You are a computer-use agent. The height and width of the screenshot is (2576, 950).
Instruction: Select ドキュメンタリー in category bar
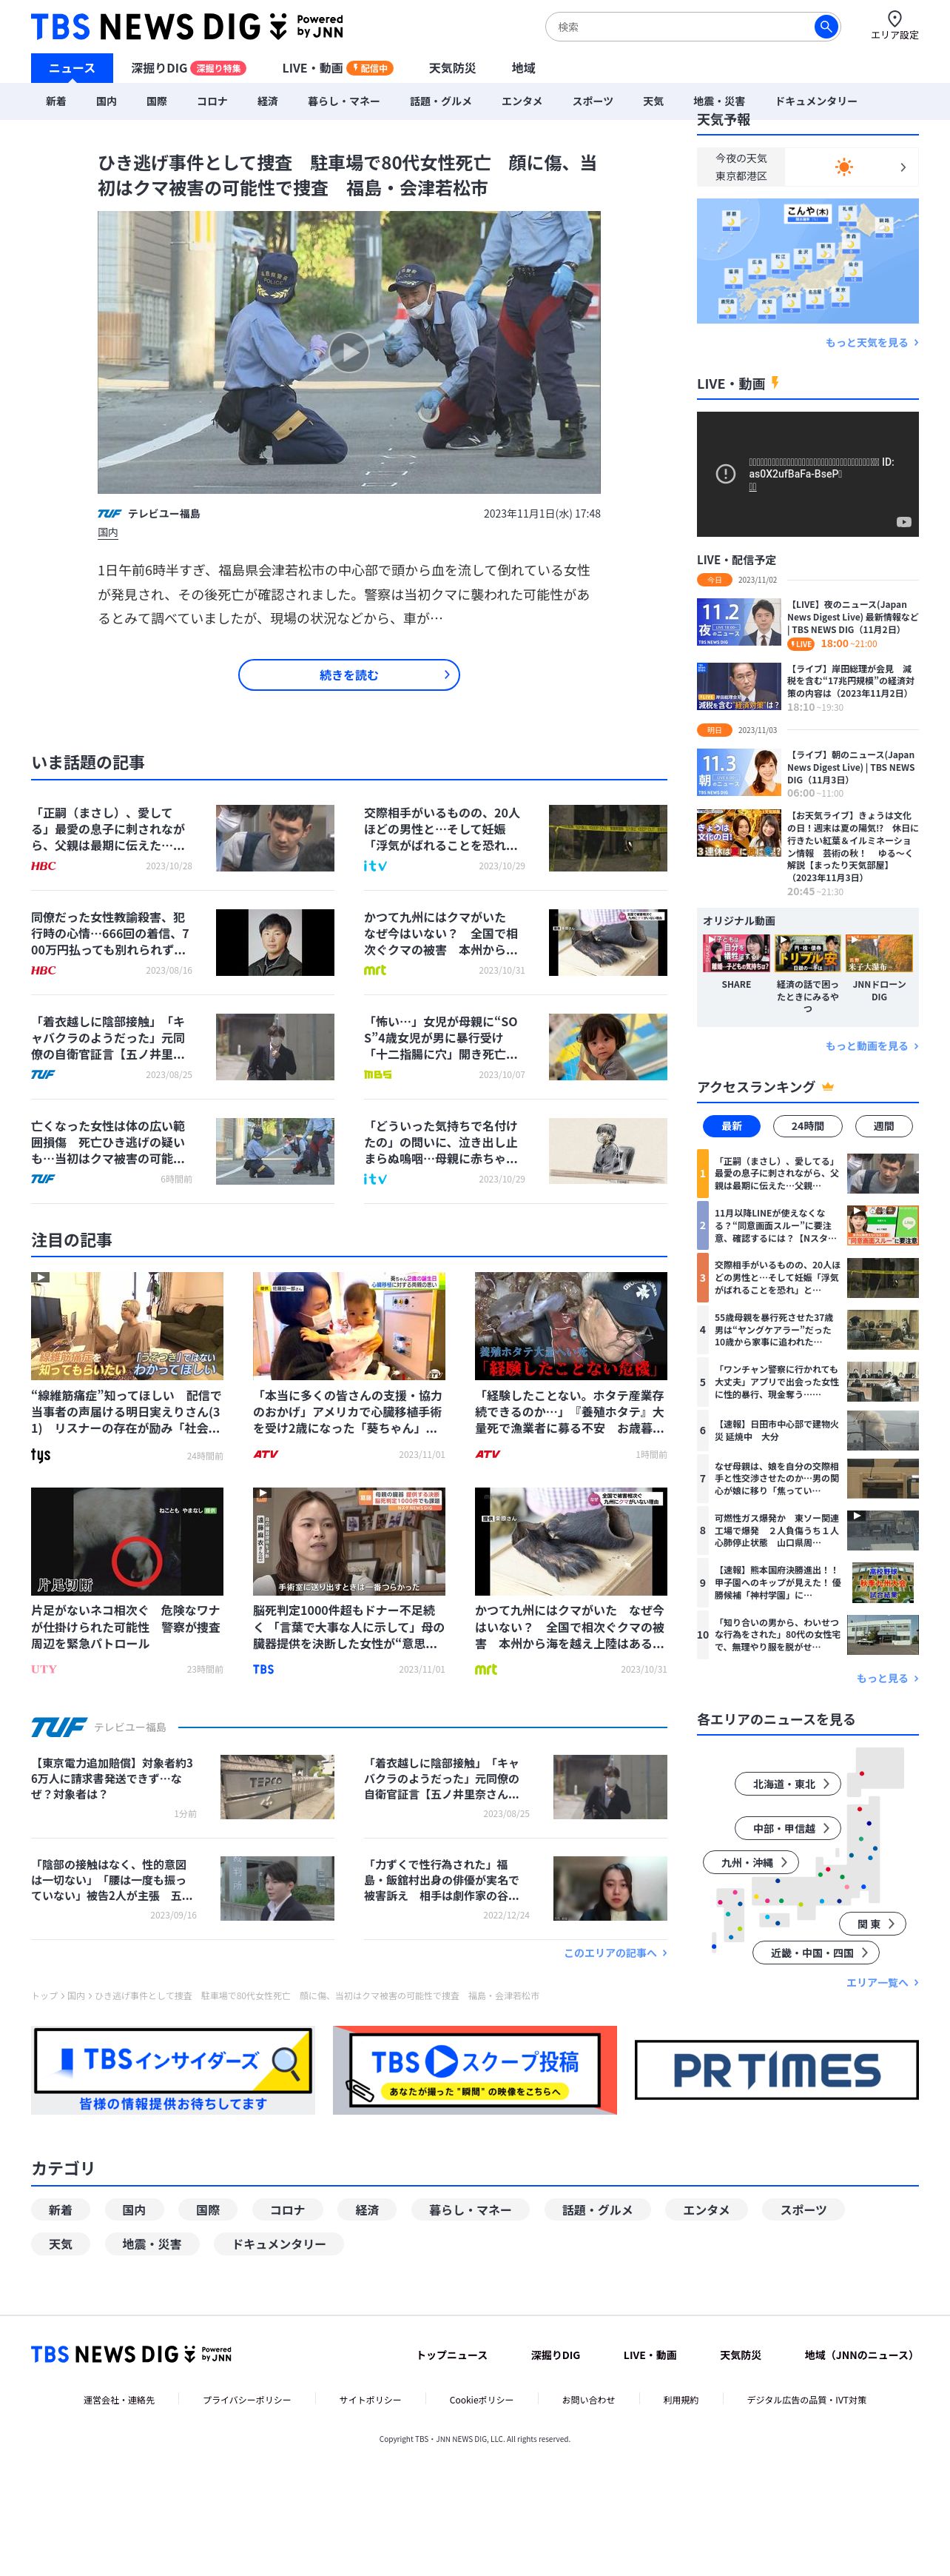816,101
